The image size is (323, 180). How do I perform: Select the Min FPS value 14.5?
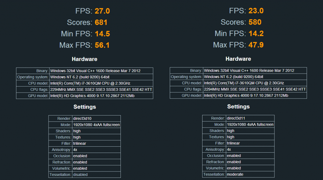pos(102,34)
